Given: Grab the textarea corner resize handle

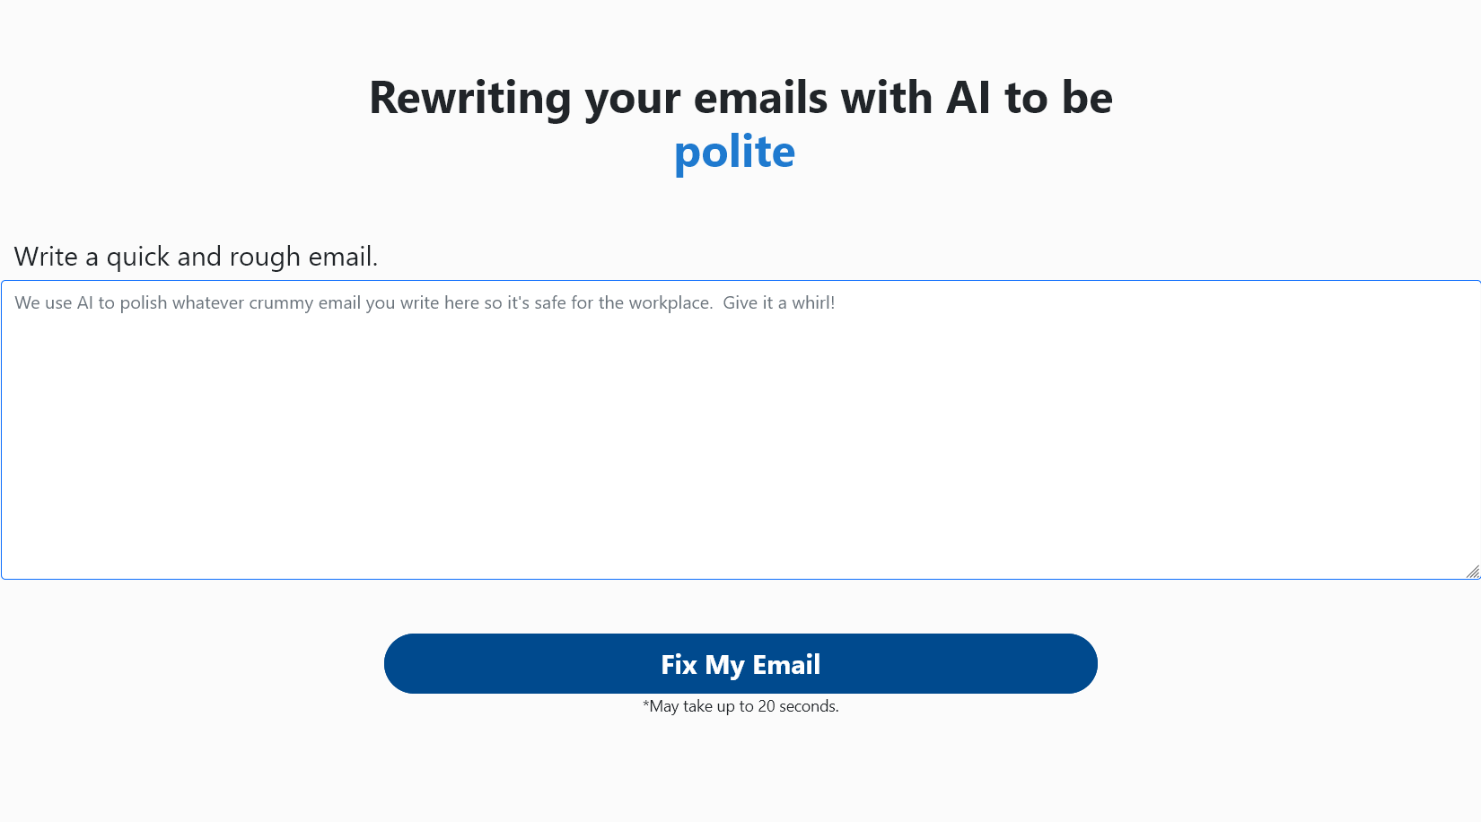Looking at the screenshot, I should [x=1470, y=569].
